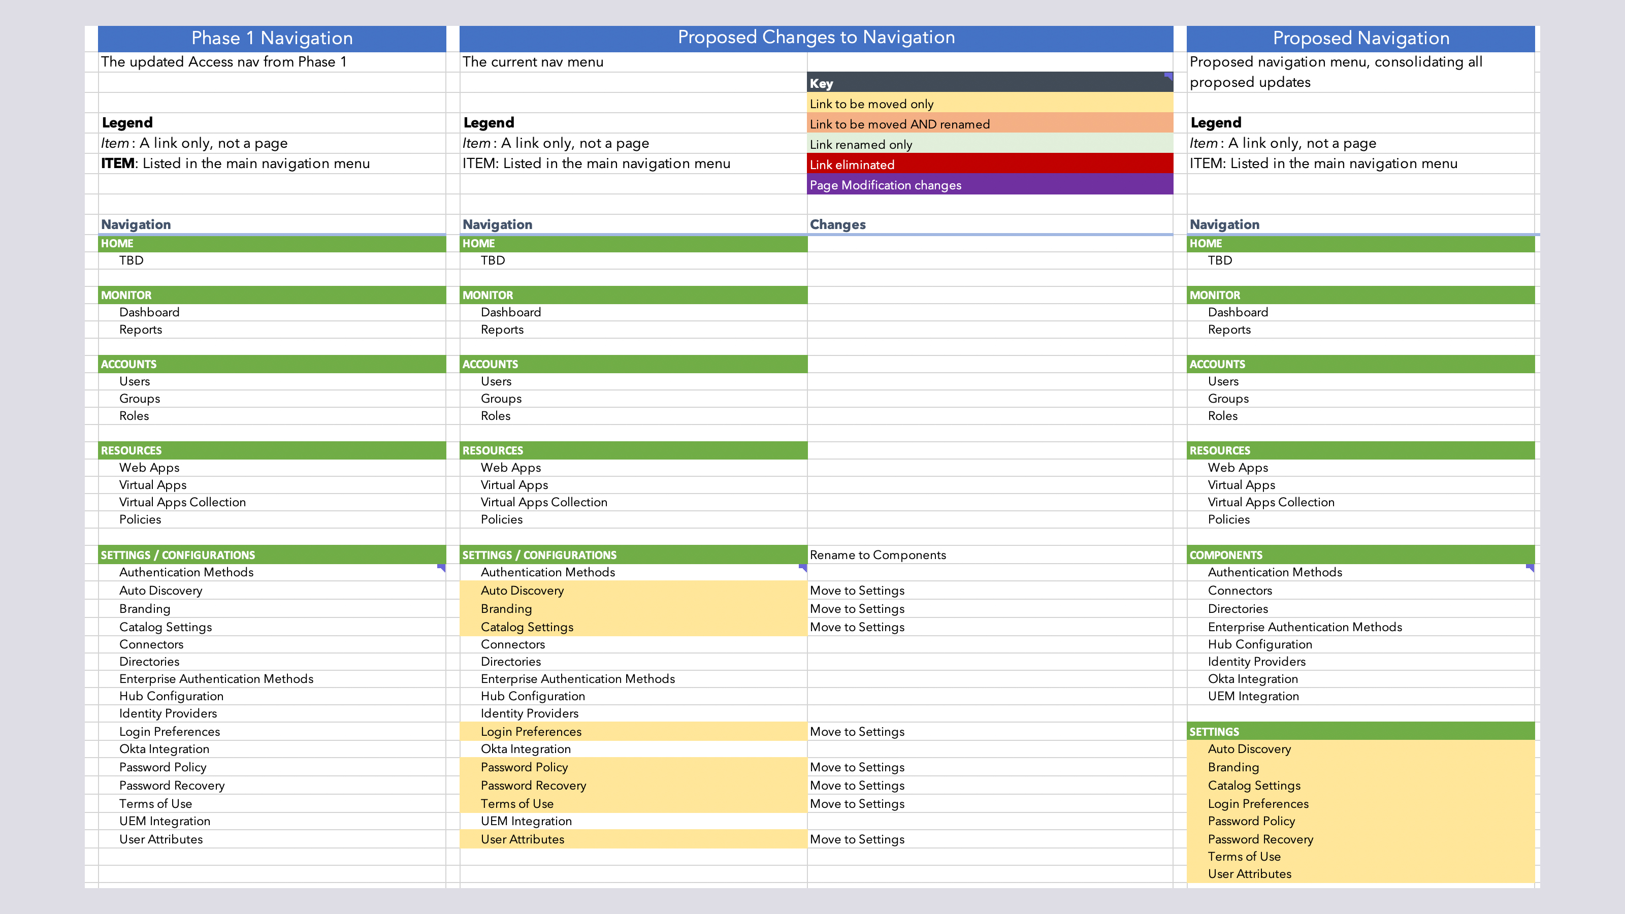The image size is (1625, 914).
Task: Select highlighted Login Preferences in current nav
Action: tap(531, 732)
